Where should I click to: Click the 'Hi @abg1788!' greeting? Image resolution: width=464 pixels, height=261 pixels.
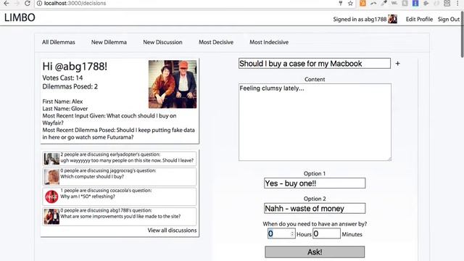tap(75, 66)
